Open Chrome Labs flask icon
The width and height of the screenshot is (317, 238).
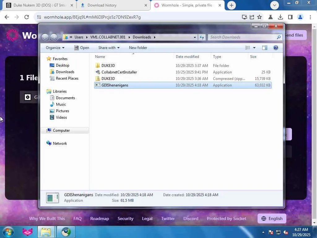pyautogui.click(x=270, y=17)
